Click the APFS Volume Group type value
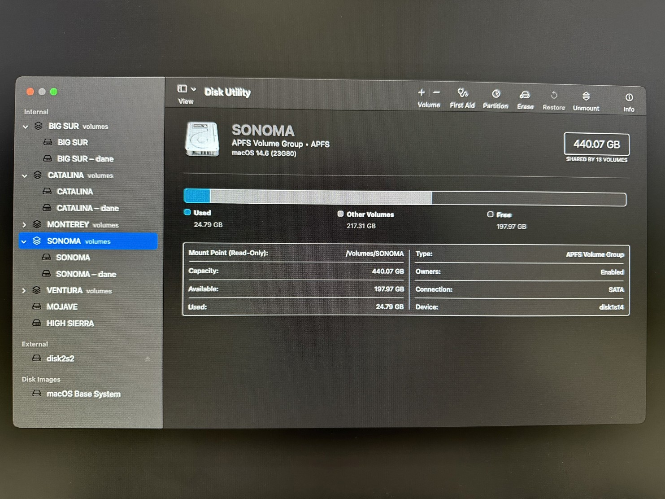 click(x=595, y=254)
